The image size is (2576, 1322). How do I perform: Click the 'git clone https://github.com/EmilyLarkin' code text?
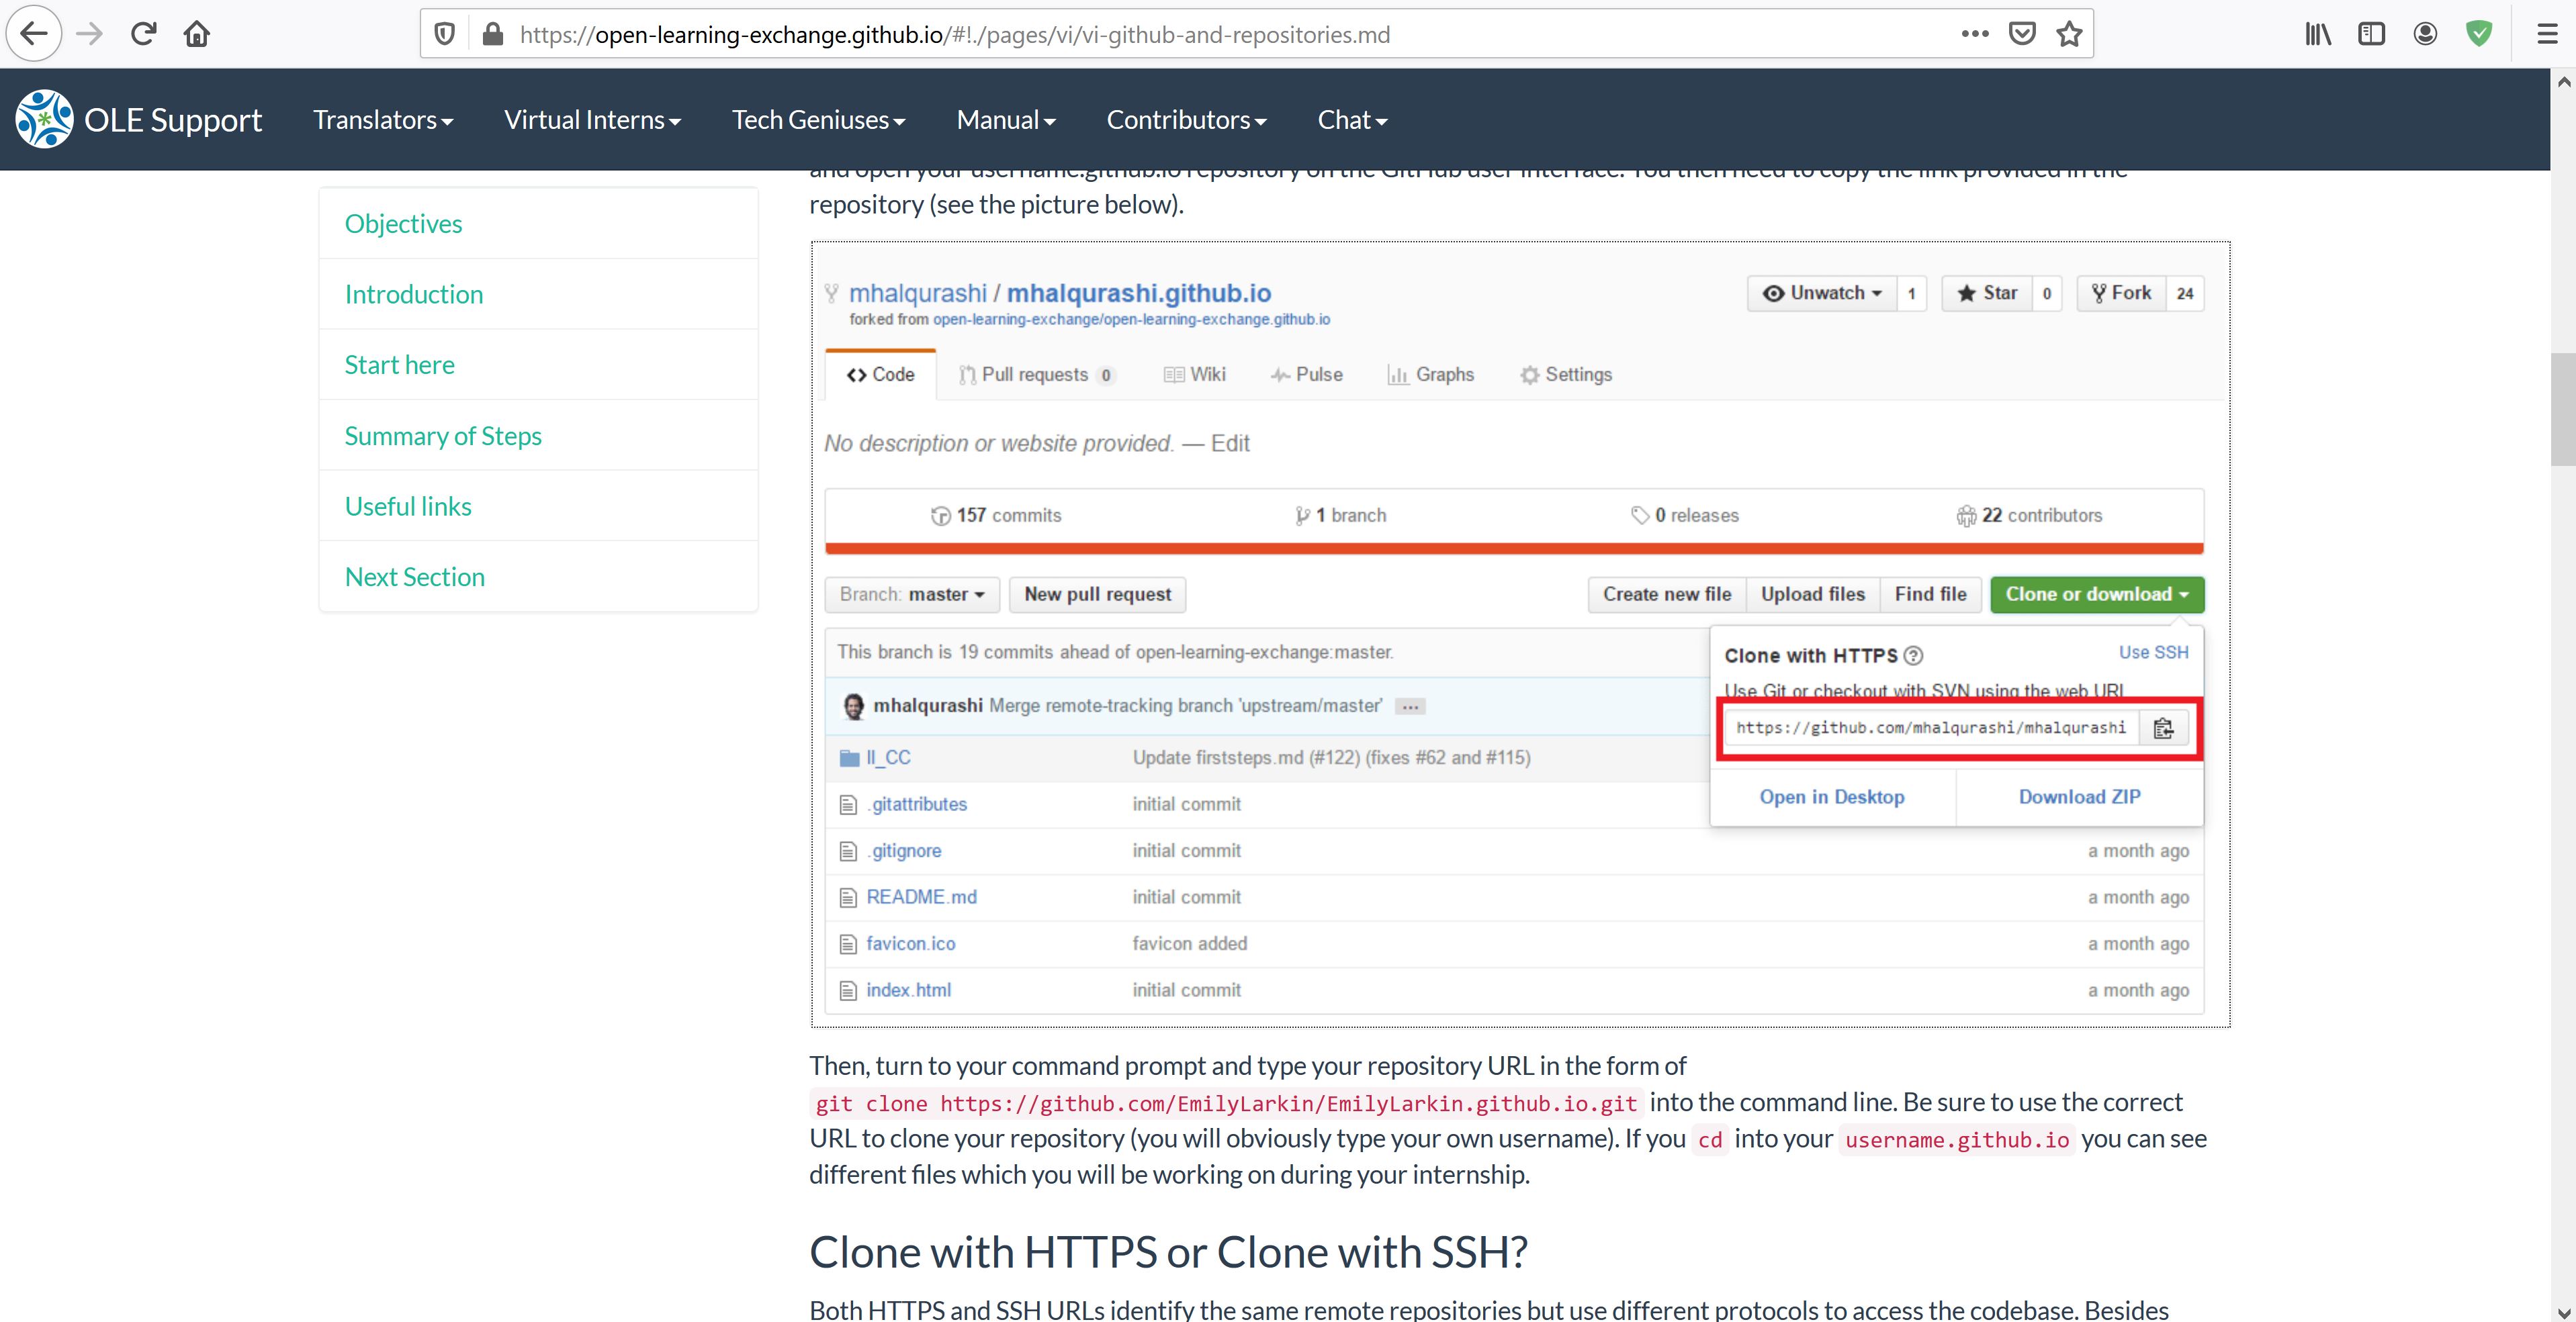1226,1103
